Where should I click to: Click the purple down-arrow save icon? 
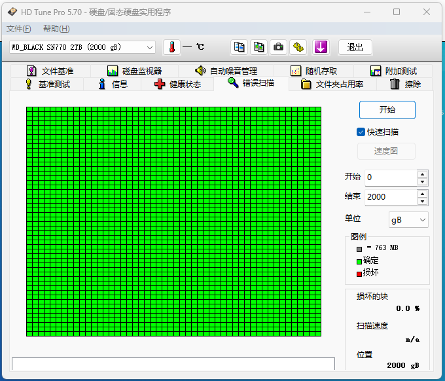tap(321, 47)
